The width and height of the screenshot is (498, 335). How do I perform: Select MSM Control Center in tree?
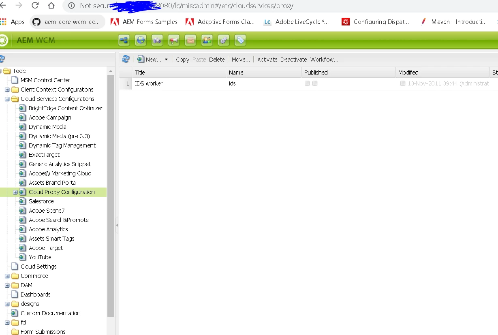coord(45,80)
